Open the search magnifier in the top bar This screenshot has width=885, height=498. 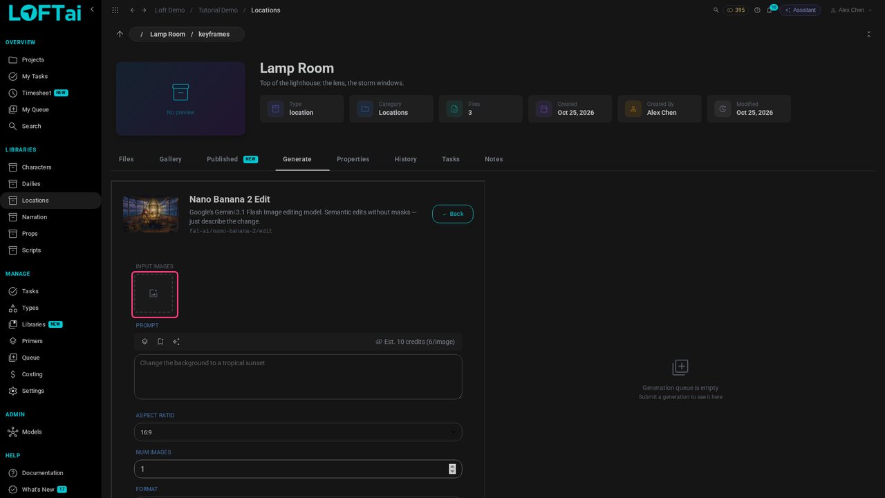pos(716,10)
